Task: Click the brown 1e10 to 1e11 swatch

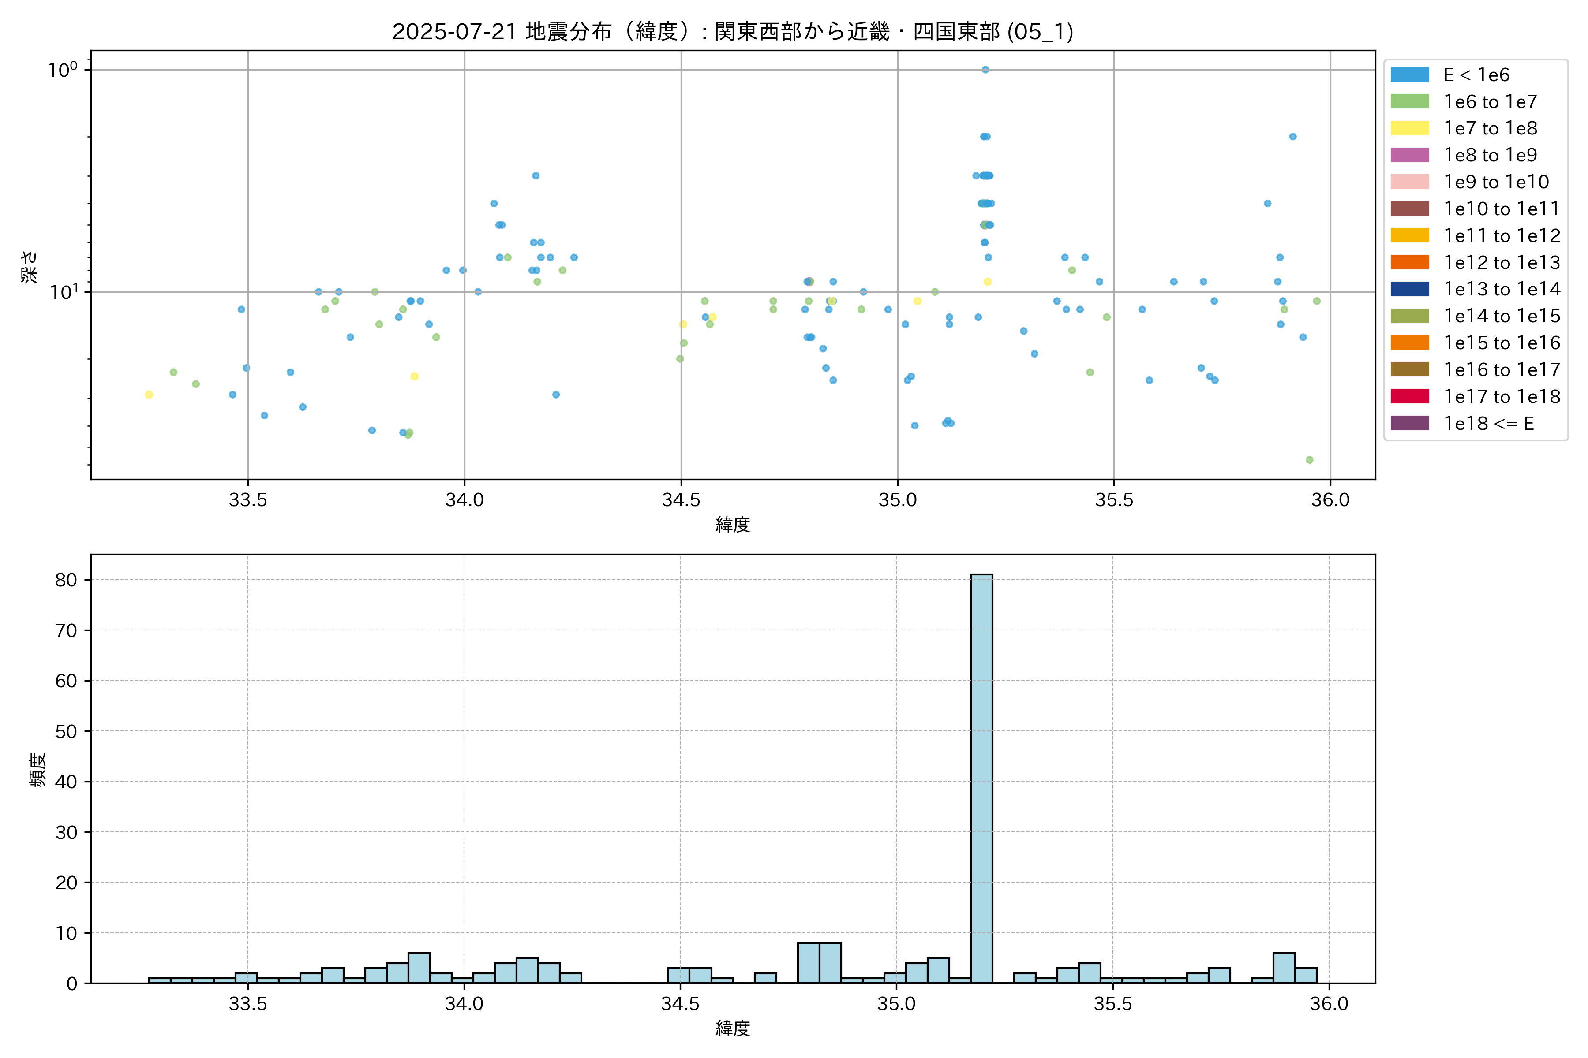Action: 1410,209
